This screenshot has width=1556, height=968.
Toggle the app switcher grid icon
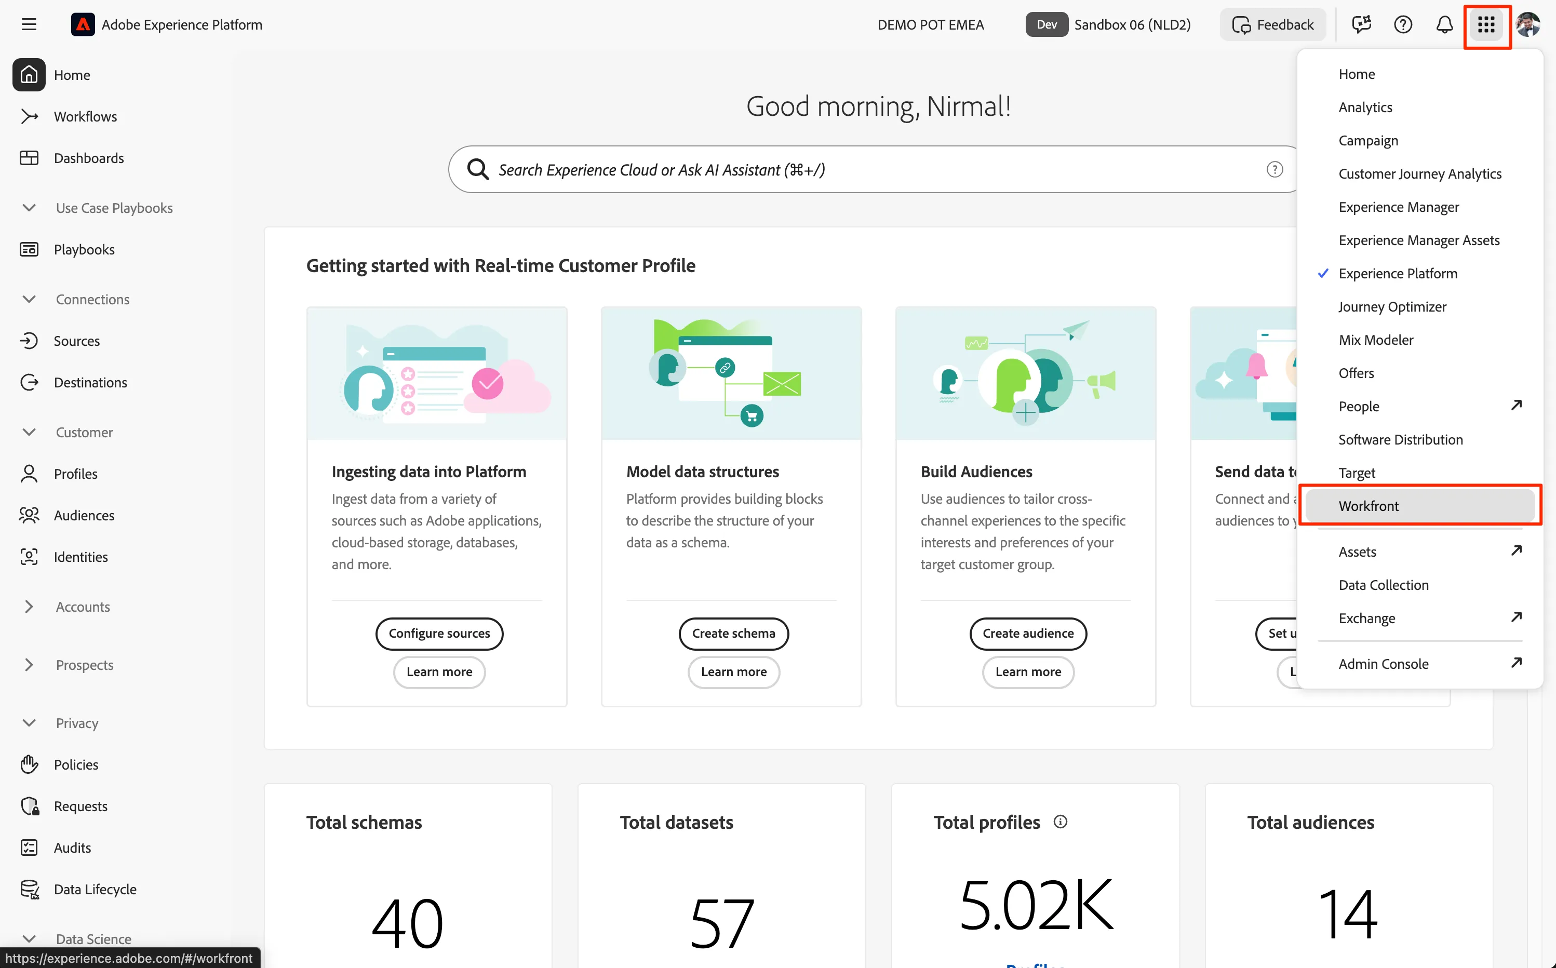(x=1485, y=24)
